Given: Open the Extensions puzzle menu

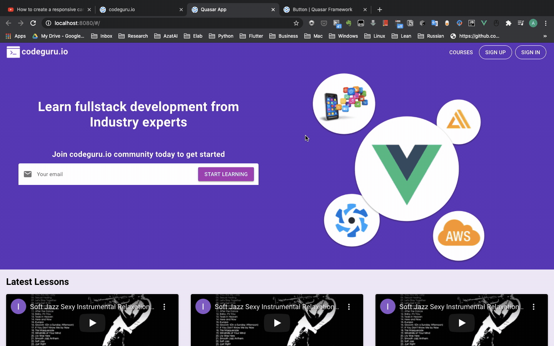Looking at the screenshot, I should pos(509,23).
